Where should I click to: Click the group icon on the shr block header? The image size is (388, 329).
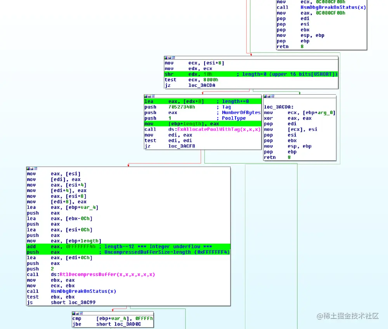(169, 57)
